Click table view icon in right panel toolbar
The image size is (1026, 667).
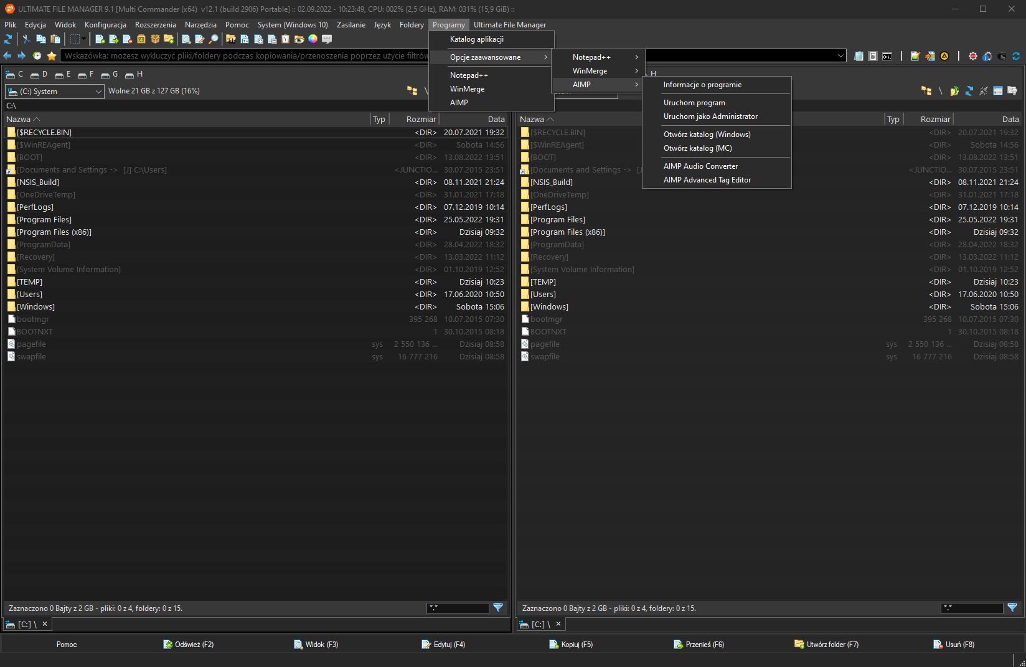pyautogui.click(x=998, y=91)
